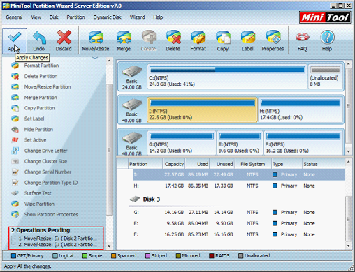
Task: Select the I: NTFS partition block
Action: pyautogui.click(x=202, y=110)
